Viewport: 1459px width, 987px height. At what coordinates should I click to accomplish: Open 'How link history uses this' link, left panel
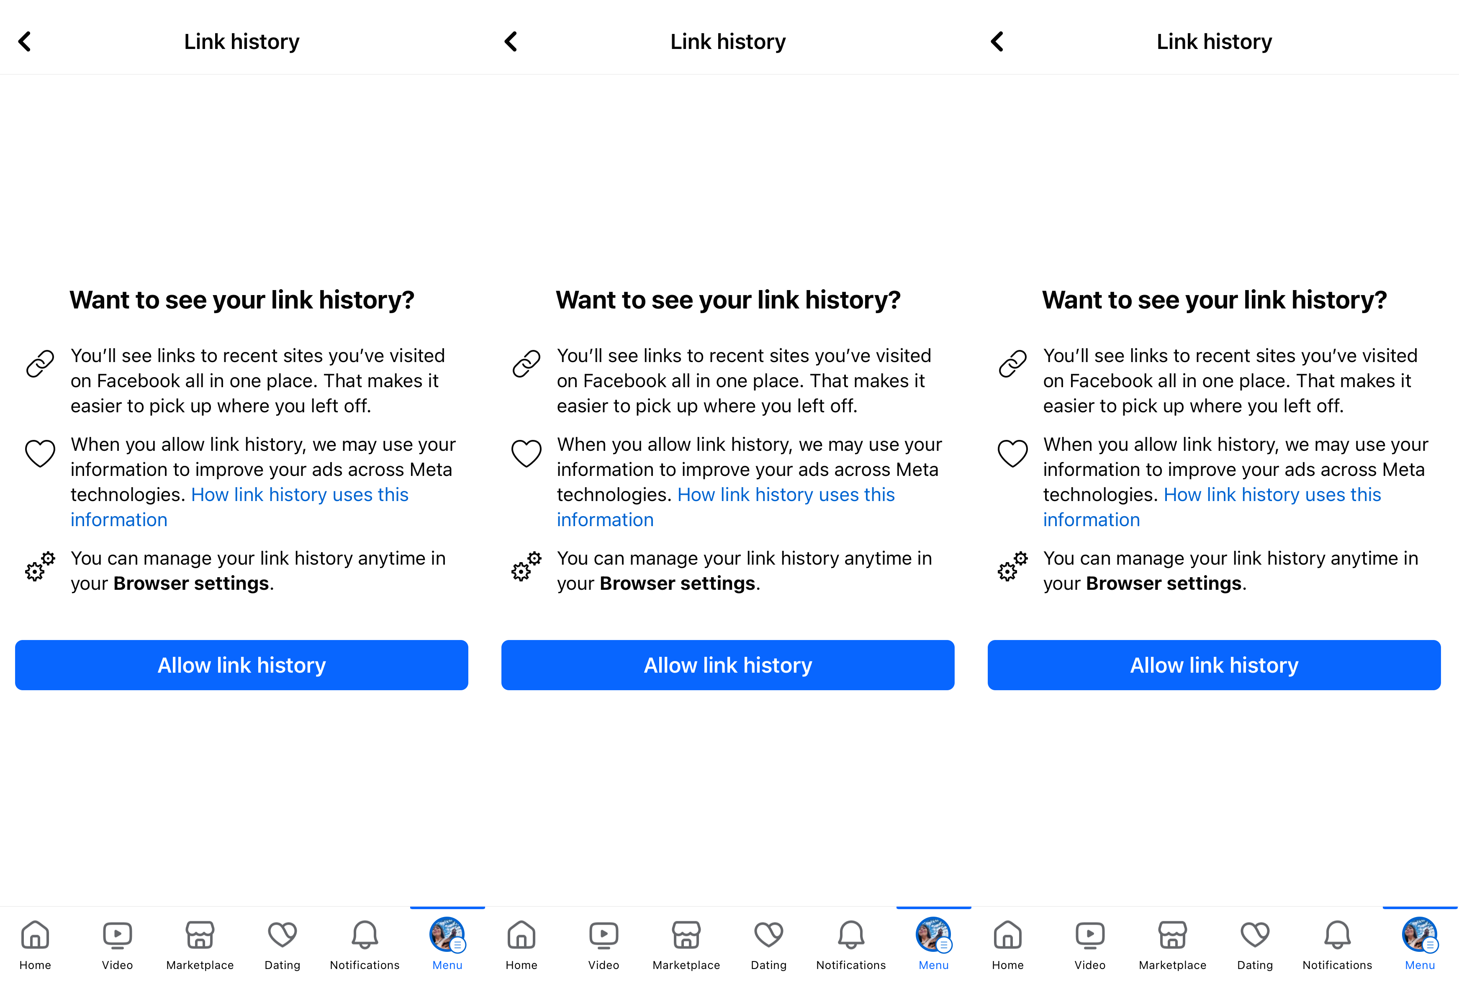click(x=300, y=495)
